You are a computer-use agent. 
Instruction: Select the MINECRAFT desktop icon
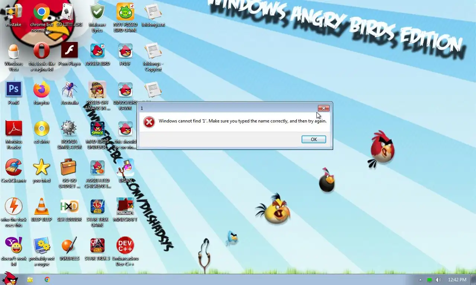point(125,210)
